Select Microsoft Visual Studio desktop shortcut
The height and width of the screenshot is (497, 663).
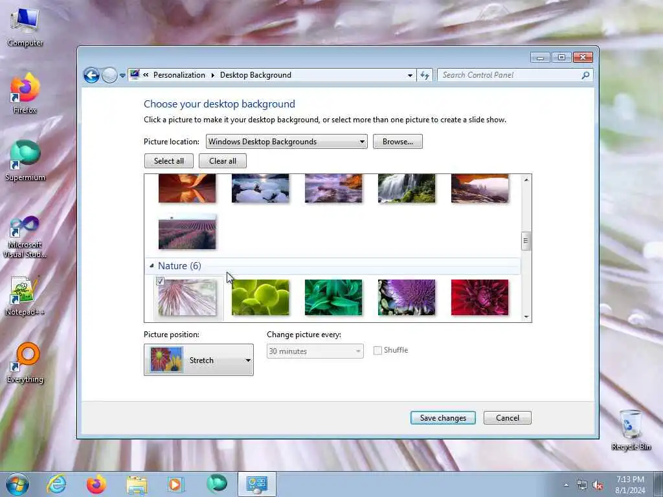[25, 237]
